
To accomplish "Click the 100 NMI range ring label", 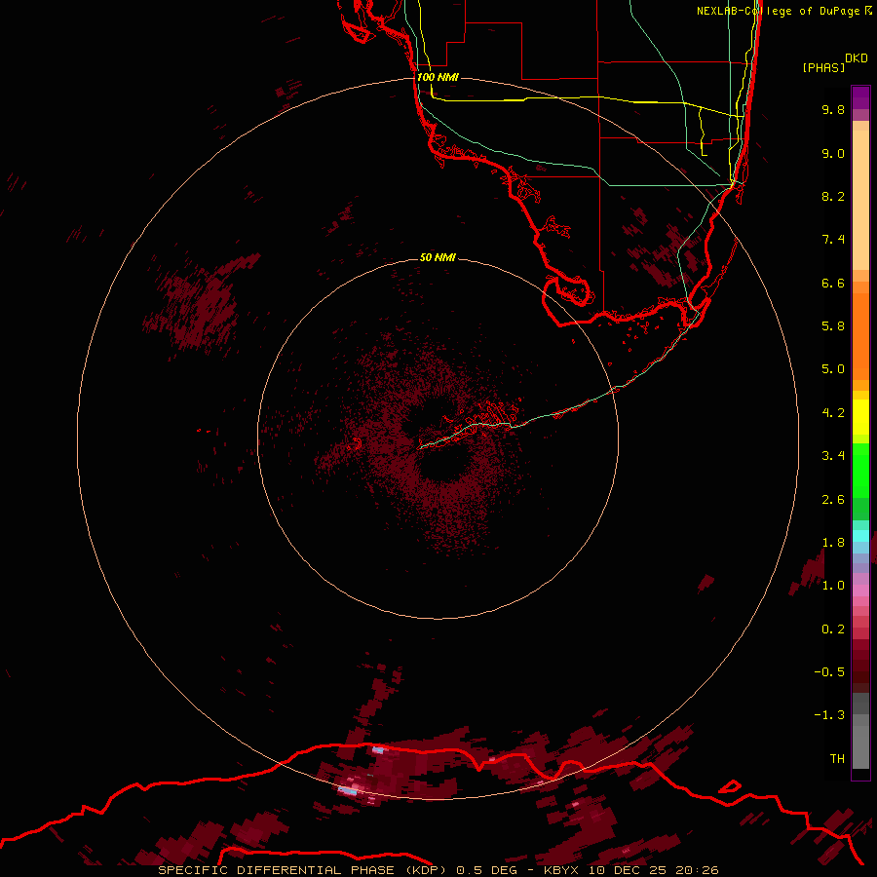I will 438,77.
